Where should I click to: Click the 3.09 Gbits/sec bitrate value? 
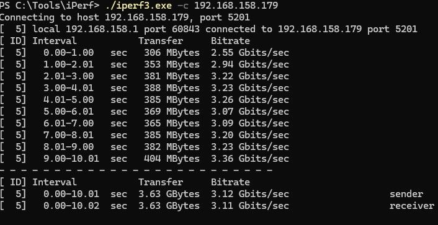click(250, 123)
